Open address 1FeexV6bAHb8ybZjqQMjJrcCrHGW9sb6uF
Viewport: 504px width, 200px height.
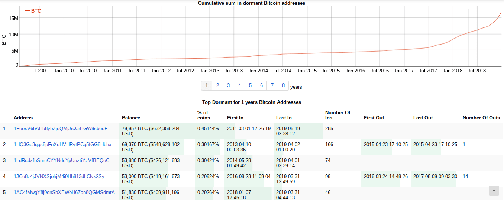pyautogui.click(x=60, y=129)
